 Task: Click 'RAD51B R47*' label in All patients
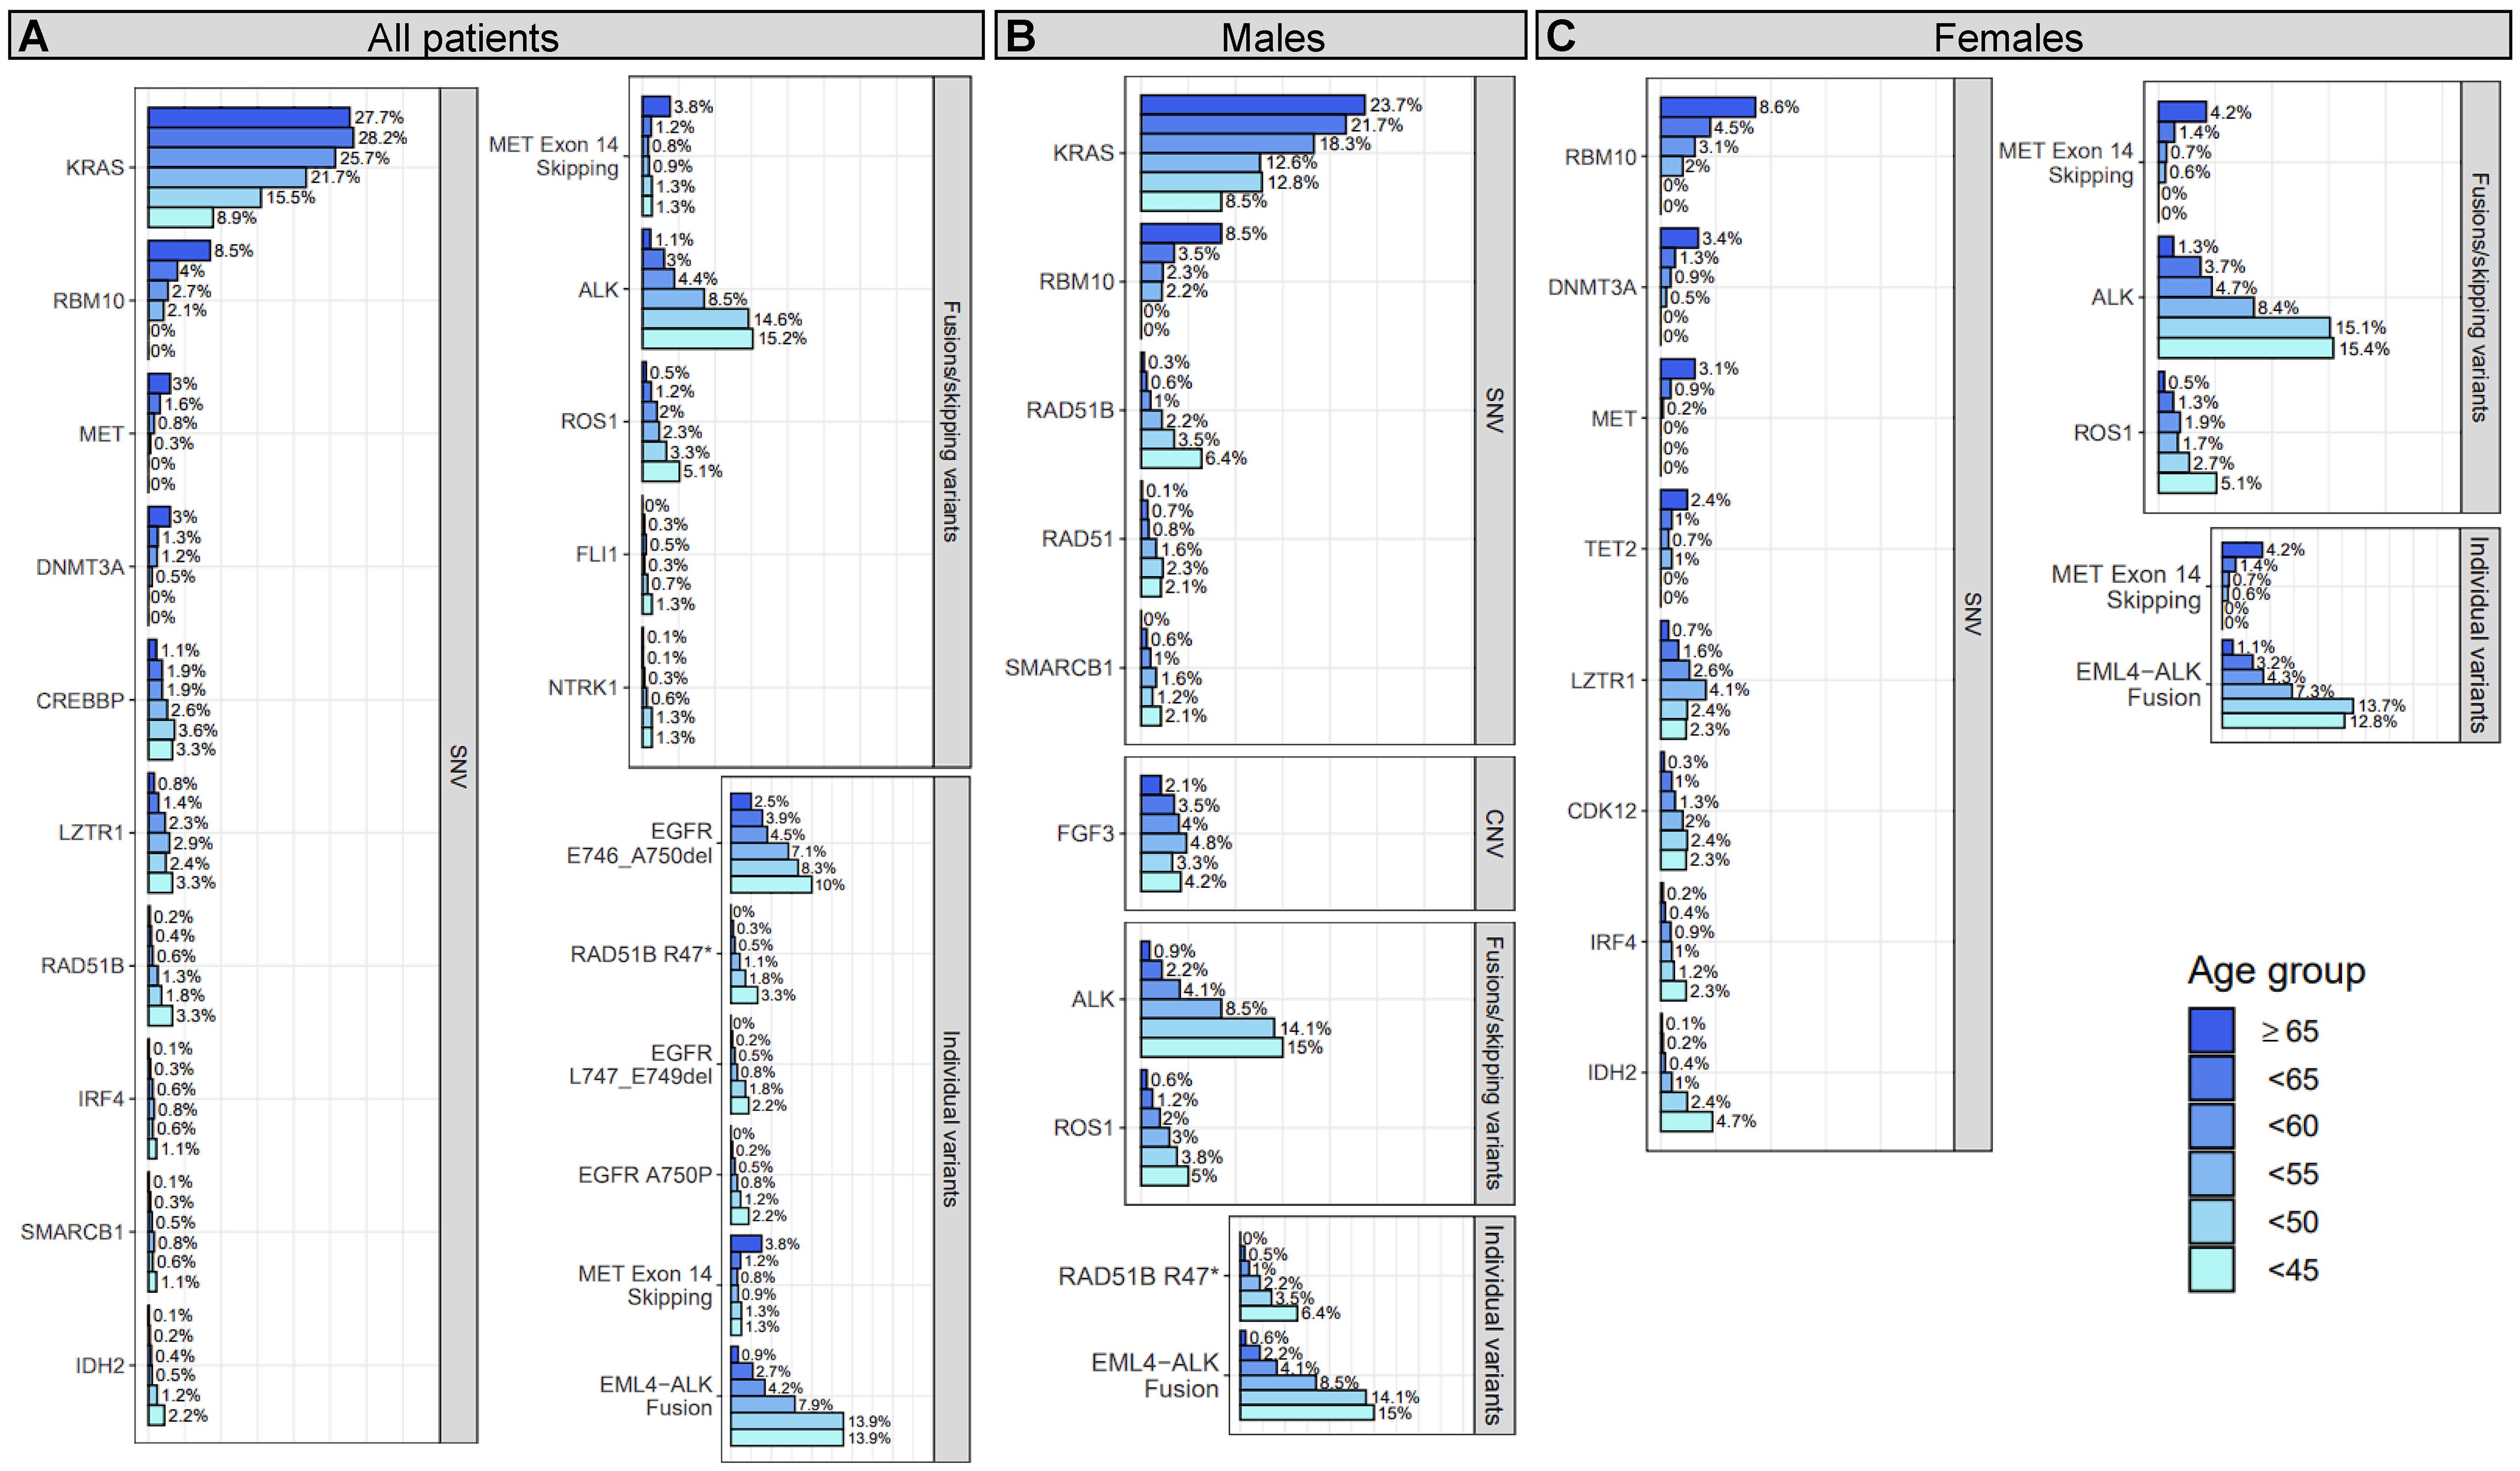pos(641,954)
